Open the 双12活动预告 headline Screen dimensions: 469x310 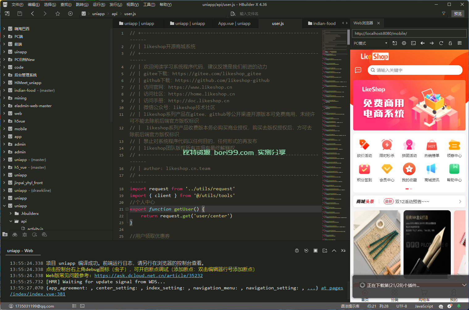pyautogui.click(x=412, y=202)
